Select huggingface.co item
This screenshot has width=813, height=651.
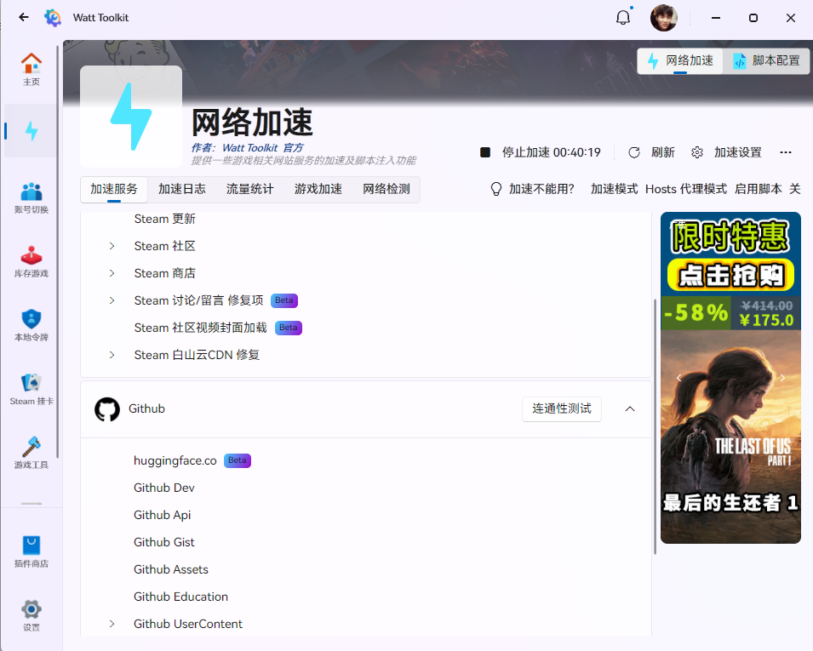175,460
